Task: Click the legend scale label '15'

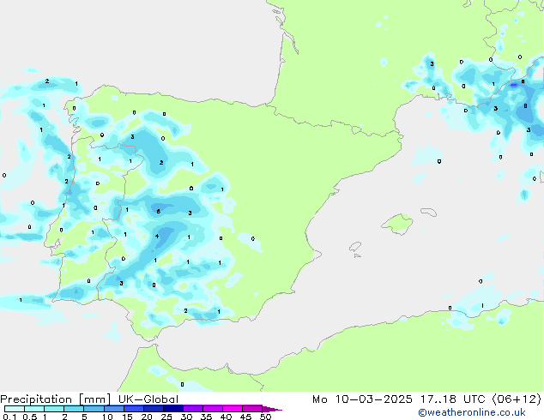Action: [x=127, y=417]
